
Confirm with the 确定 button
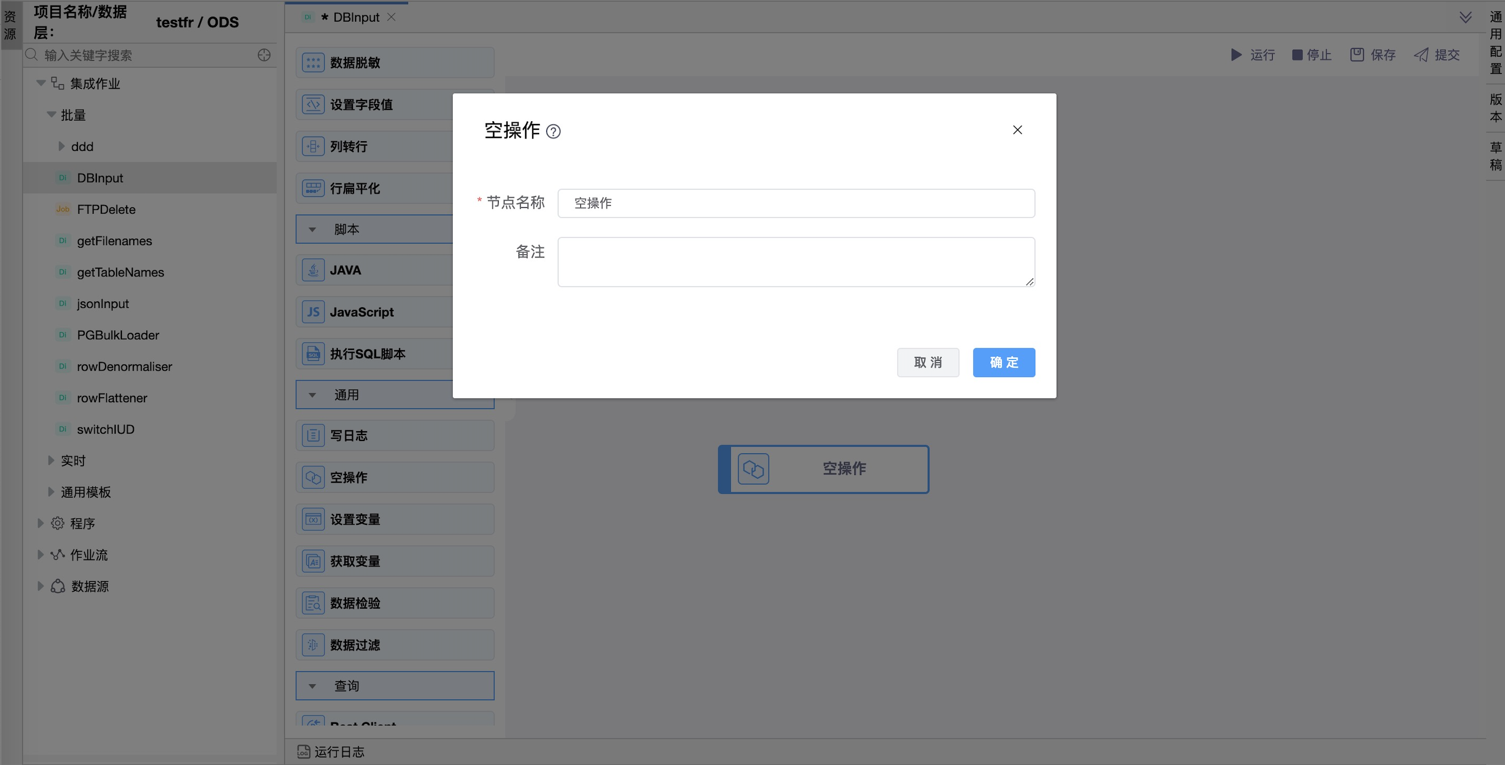click(x=1003, y=362)
